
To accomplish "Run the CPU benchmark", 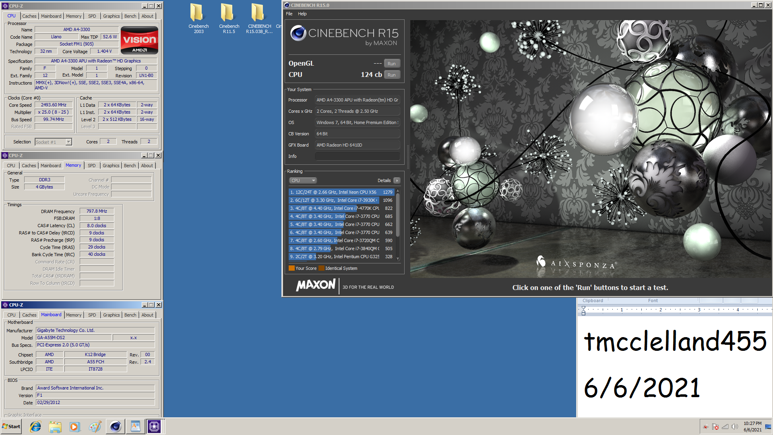I will pyautogui.click(x=392, y=75).
